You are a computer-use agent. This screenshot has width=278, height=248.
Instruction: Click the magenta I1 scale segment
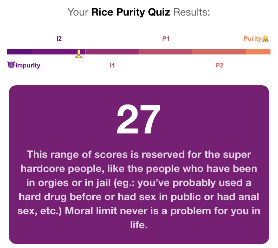[112, 52]
